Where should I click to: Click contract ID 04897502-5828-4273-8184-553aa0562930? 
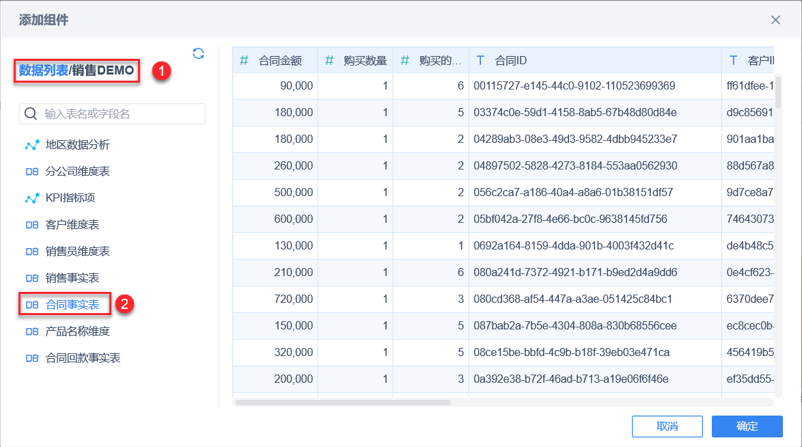[x=575, y=165]
